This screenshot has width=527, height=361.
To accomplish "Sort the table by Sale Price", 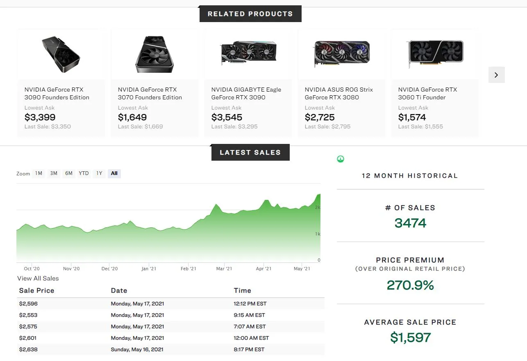I will (36, 290).
